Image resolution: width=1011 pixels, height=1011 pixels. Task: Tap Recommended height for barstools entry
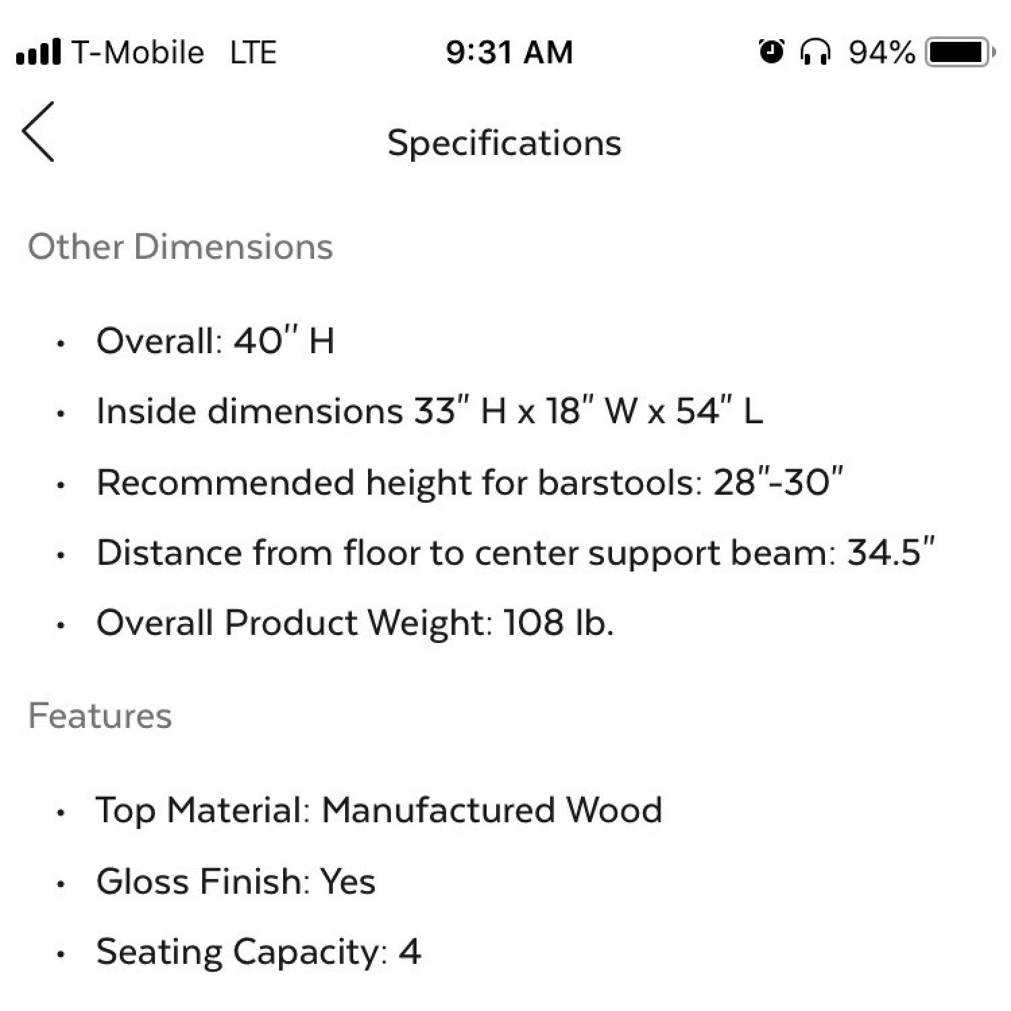469,483
